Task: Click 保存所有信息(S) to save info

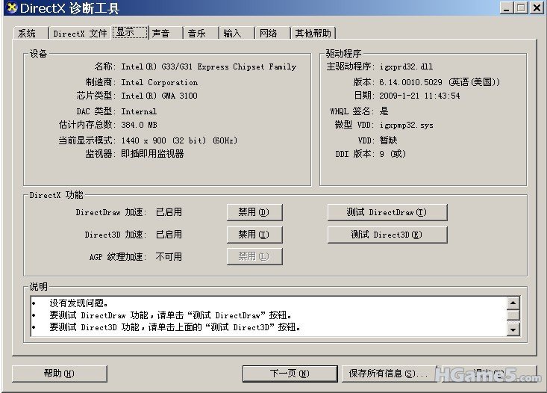Action: click(x=388, y=373)
